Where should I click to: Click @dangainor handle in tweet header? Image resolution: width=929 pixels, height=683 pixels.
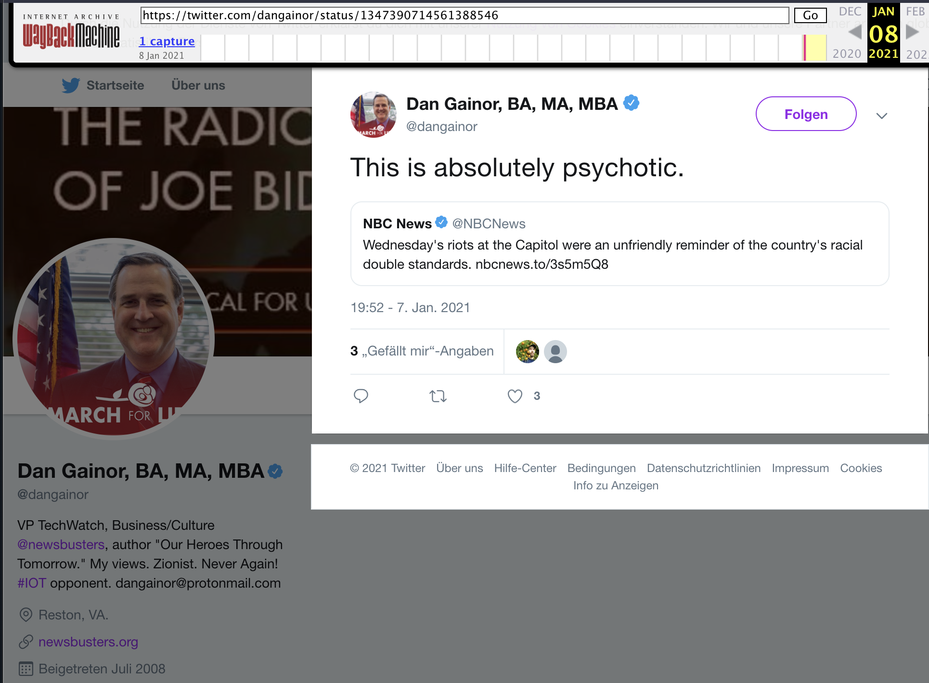pos(442,126)
